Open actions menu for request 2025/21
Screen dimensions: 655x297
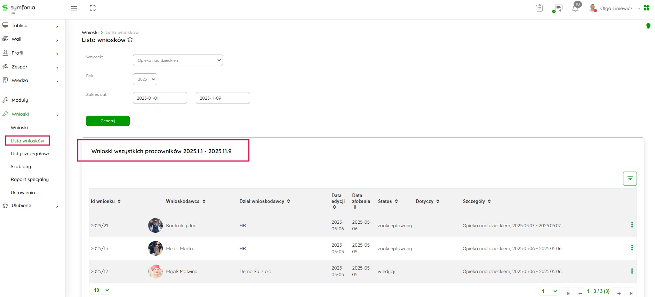tap(632, 225)
